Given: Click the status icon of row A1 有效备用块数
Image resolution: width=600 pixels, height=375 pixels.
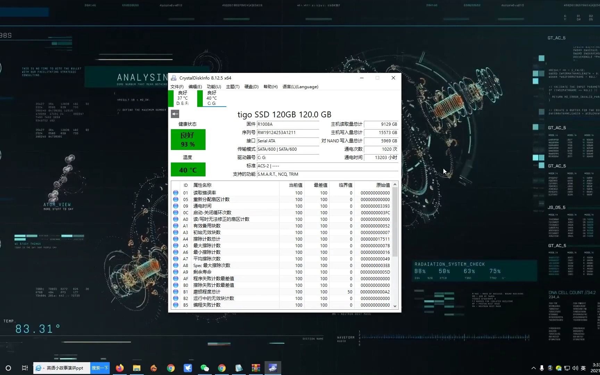Looking at the screenshot, I should coord(176,226).
